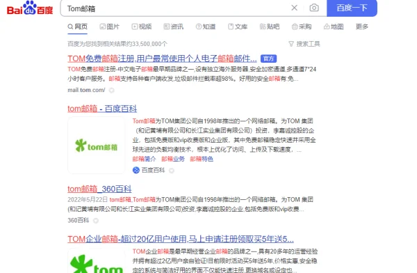Click the date 2022年5月22日
This screenshot has height=273, width=417.
[x=88, y=200]
